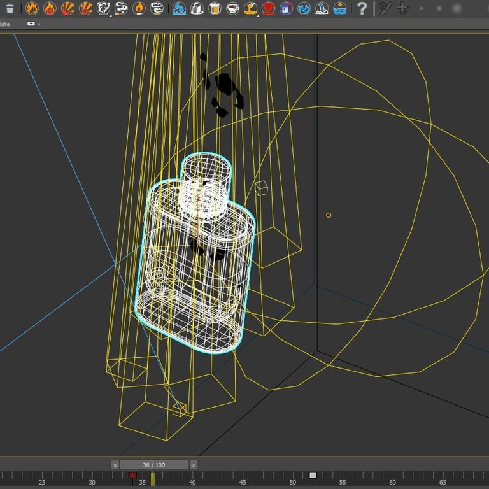
Task: Choose the milk carton liquid preset
Action: [197, 8]
